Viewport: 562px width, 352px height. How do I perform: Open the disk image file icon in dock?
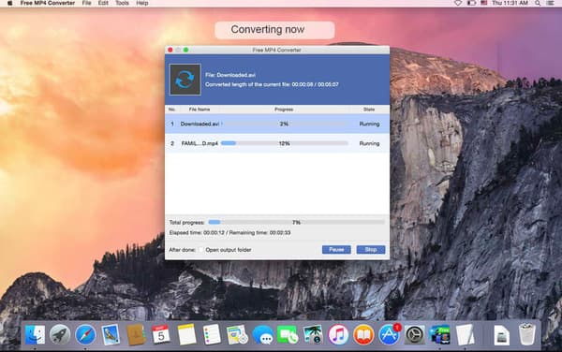(x=501, y=335)
